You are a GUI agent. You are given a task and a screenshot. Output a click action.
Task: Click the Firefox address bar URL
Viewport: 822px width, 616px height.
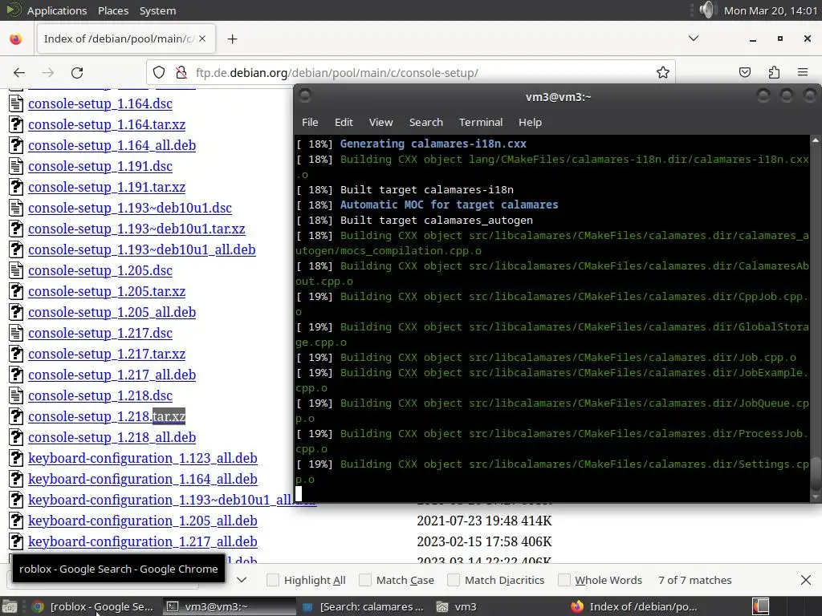coord(336,73)
